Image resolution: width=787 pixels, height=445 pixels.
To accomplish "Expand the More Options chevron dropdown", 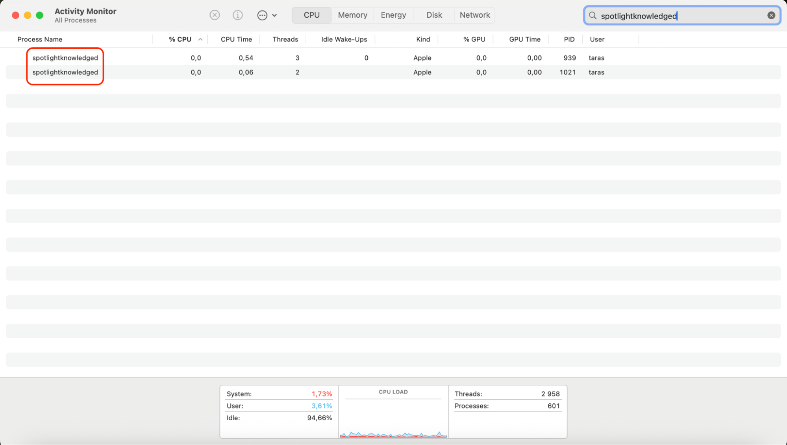I will [x=275, y=15].
